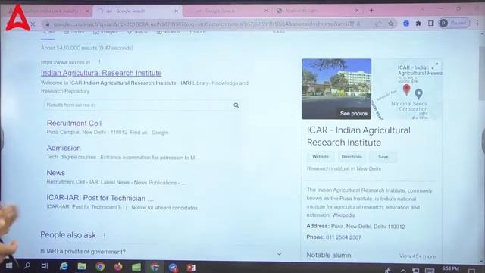Click the site lock icon in address bar
This screenshot has height=273, width=485.
47,24
